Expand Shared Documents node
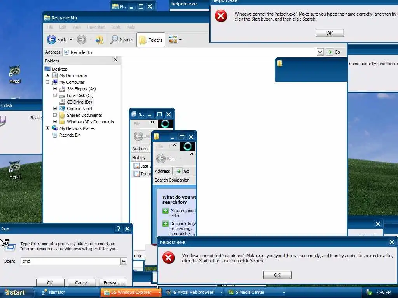Screen dimensions: 398x298 [55, 115]
